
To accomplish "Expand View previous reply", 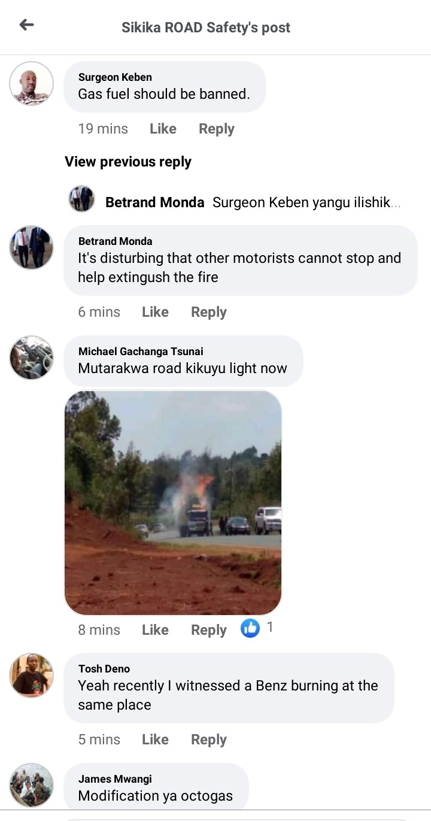I will tap(128, 162).
